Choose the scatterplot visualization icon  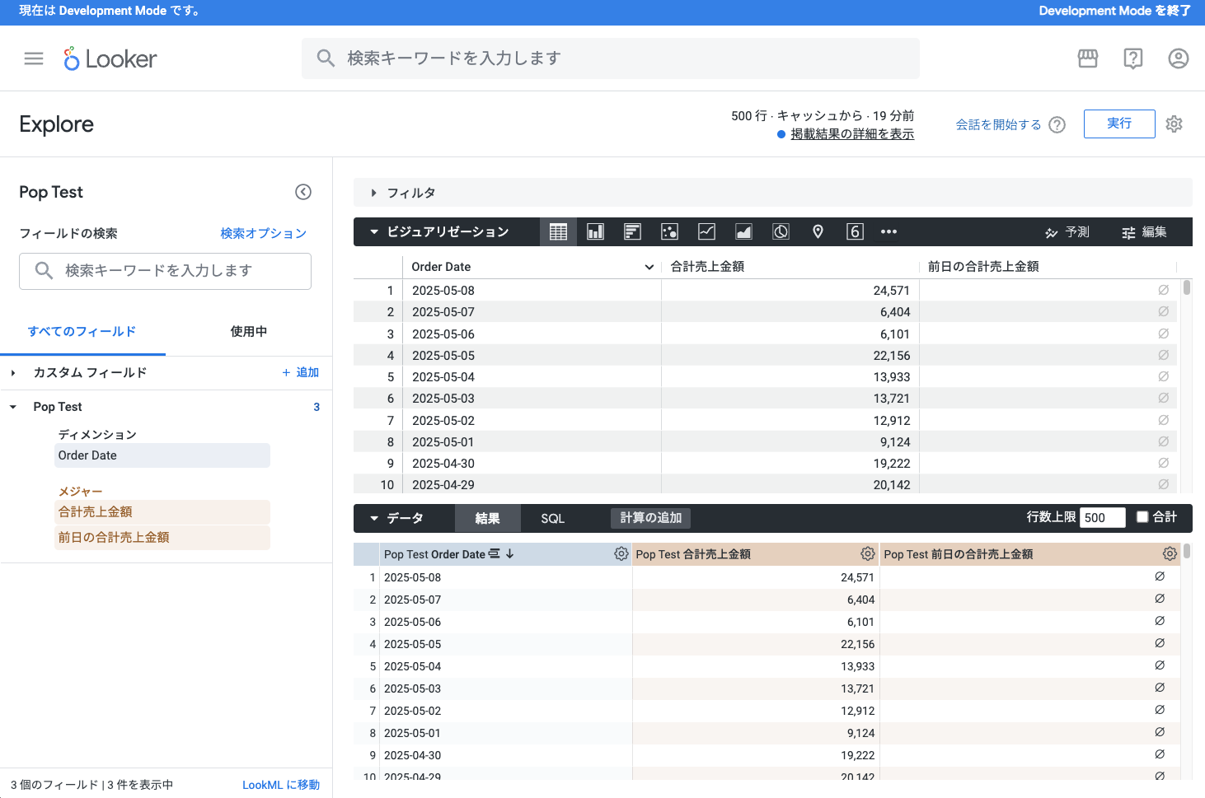pos(669,232)
